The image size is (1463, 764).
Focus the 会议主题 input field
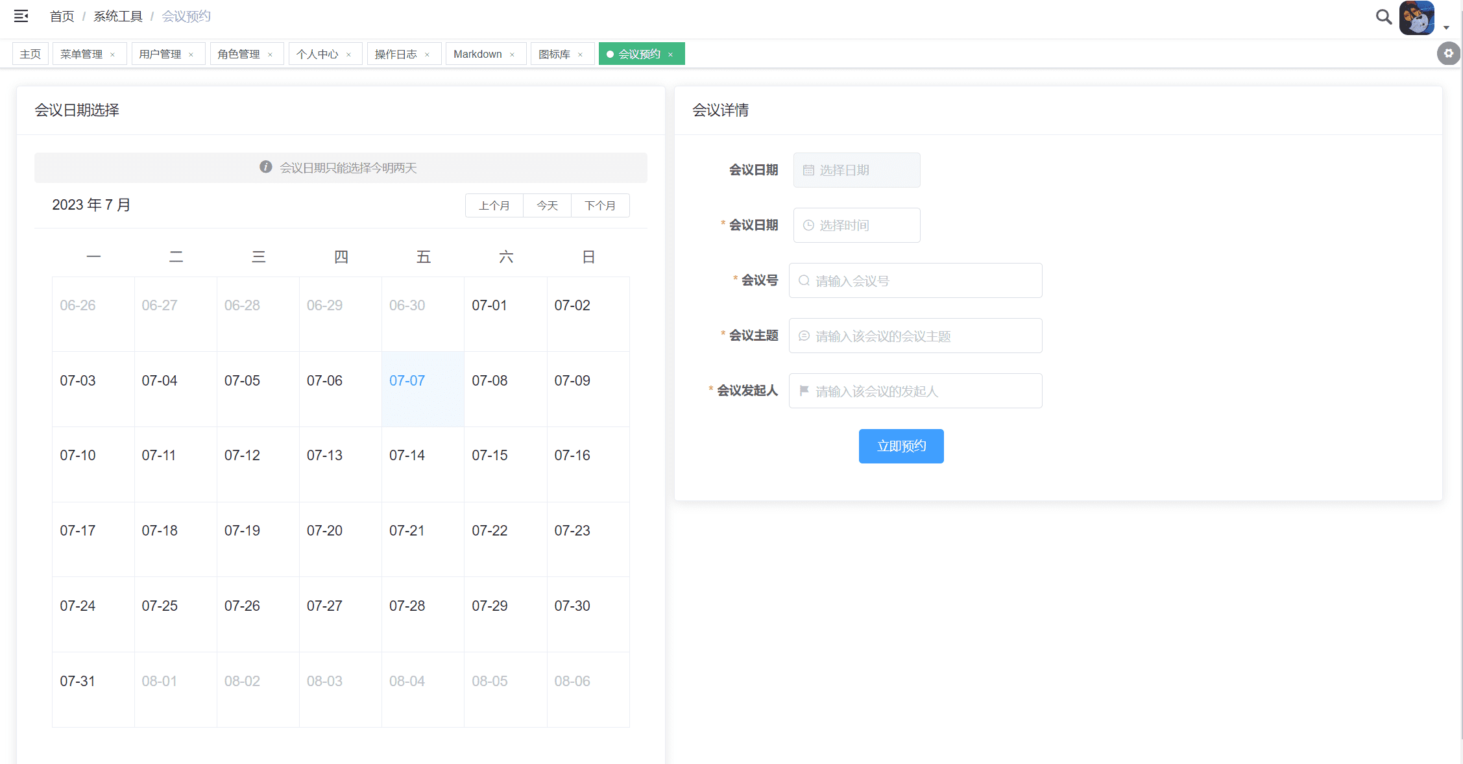click(x=915, y=336)
